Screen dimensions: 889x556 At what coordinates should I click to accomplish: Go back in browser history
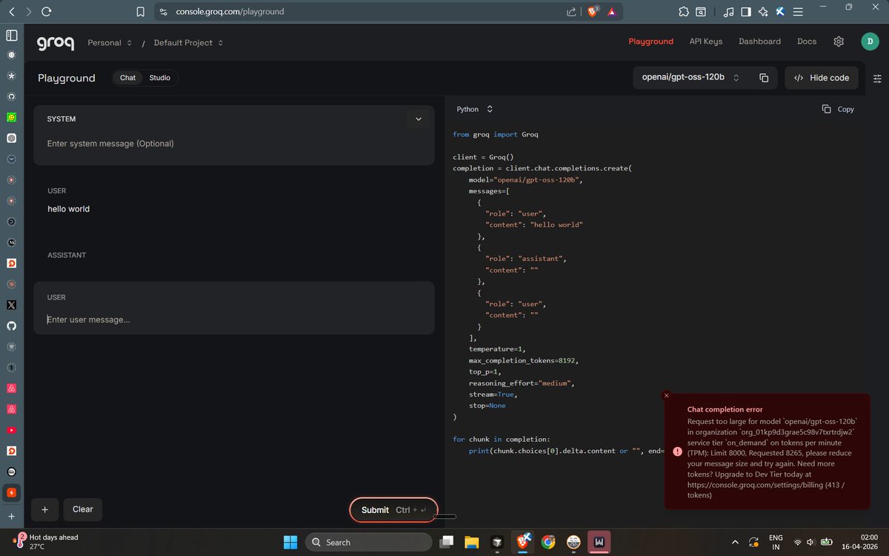coord(11,12)
